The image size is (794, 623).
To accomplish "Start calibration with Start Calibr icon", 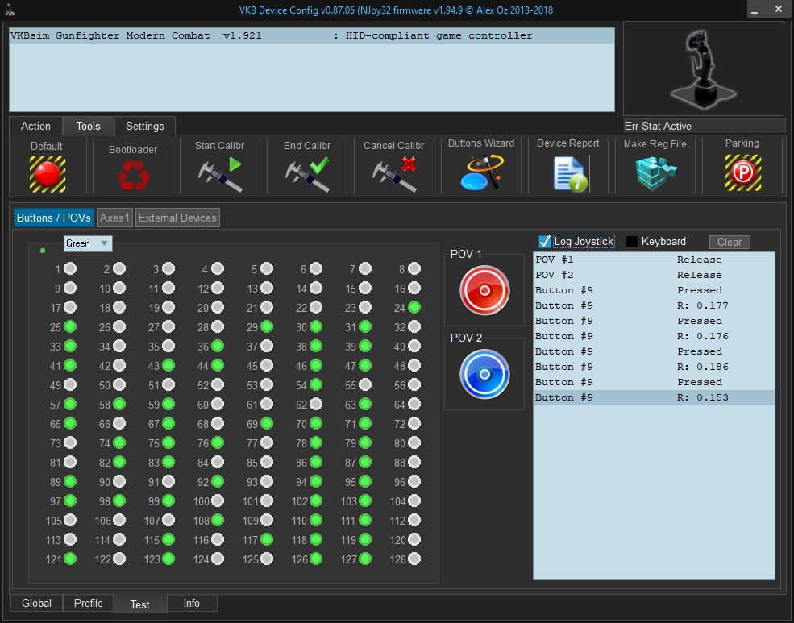I will (x=220, y=174).
